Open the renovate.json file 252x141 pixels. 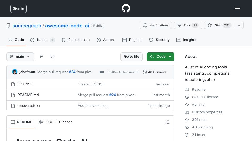(x=29, y=106)
